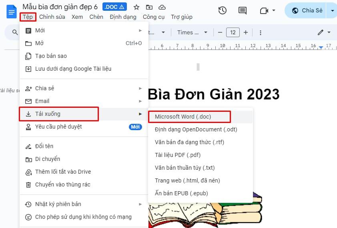
Task: Open Nhật ký phiên bản submenu
Action: (x=84, y=204)
